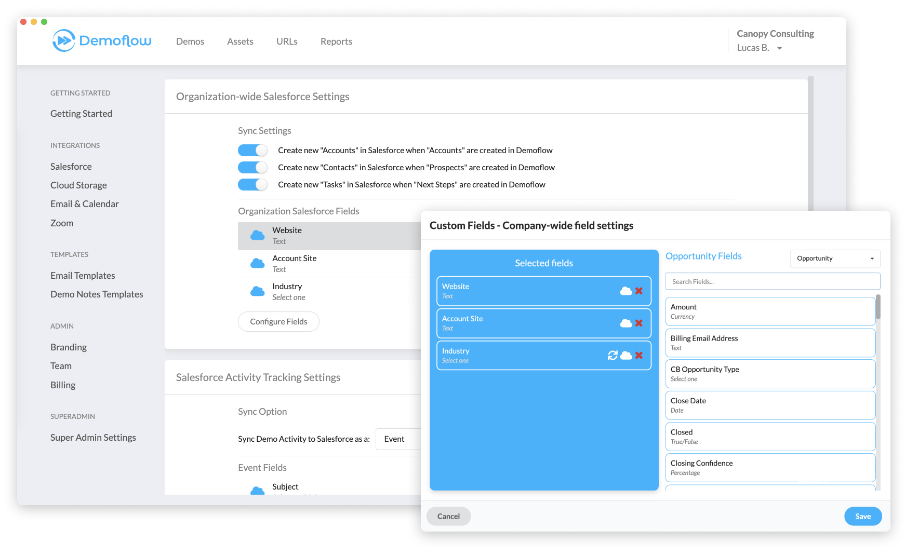Open the Lucas B. user menu arrow
Screen dimensions: 905x557
click(779, 48)
